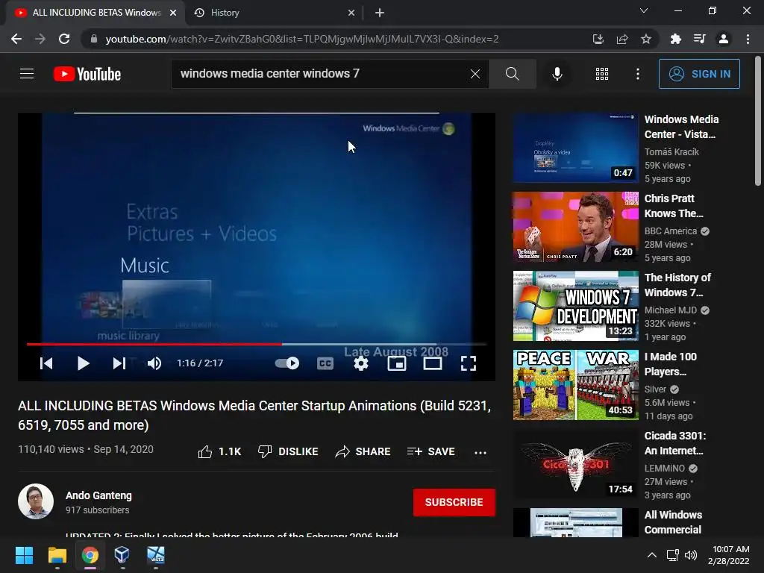This screenshot has height=573, width=764.
Task: Bookmark this page with star
Action: [x=646, y=39]
